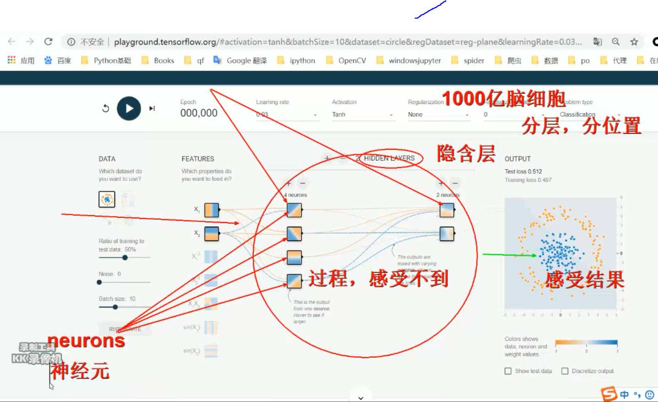Open the Books bookmarks folder
The image size is (658, 402).
click(x=163, y=60)
